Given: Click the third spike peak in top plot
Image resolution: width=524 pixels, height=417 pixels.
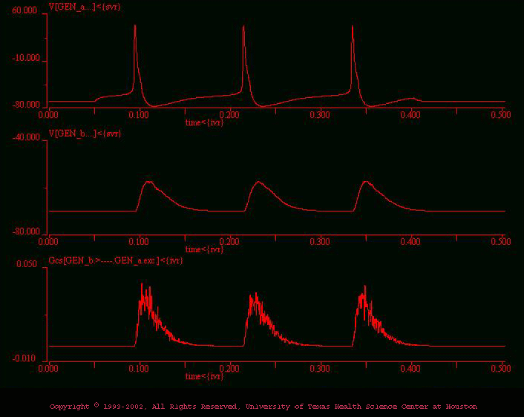Looking at the screenshot, I should (352, 25).
